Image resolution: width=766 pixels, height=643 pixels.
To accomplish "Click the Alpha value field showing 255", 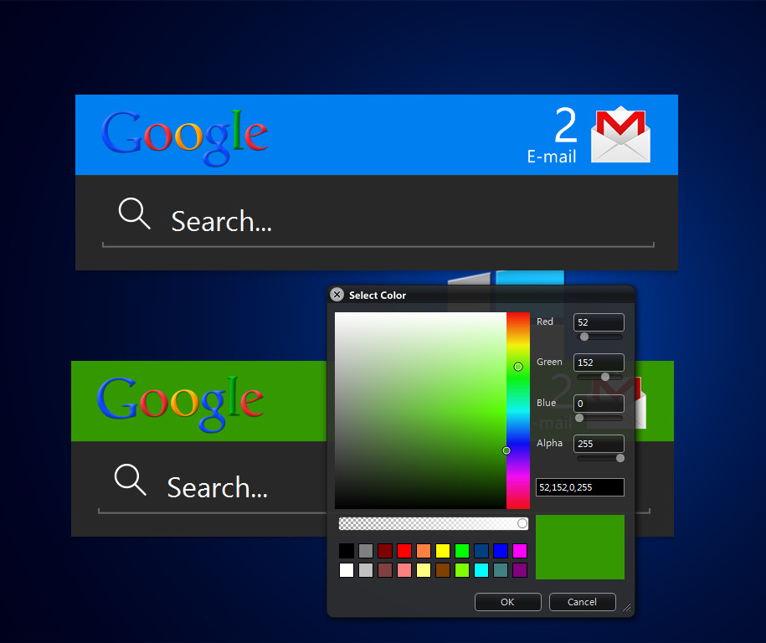I will tap(599, 444).
